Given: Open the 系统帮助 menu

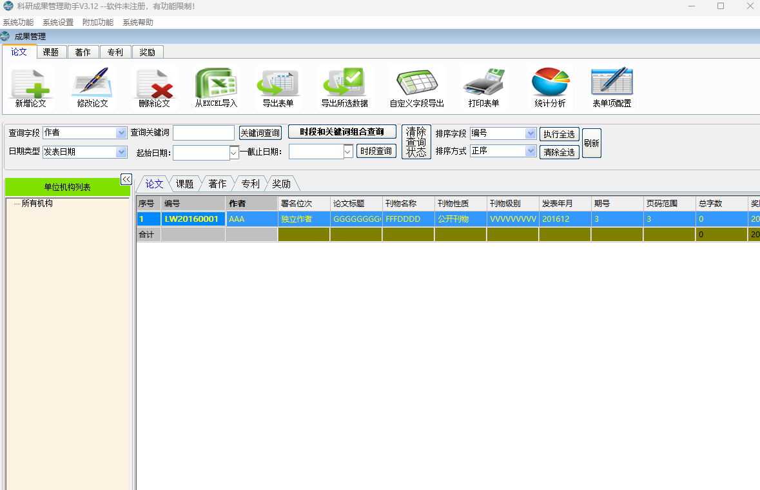Looking at the screenshot, I should coord(138,23).
